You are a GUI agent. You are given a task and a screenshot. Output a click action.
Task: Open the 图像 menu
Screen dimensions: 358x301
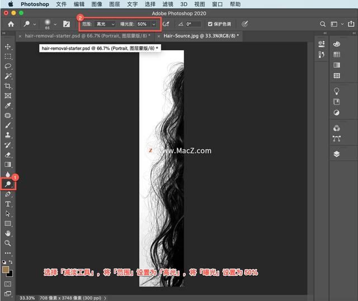[97, 4]
